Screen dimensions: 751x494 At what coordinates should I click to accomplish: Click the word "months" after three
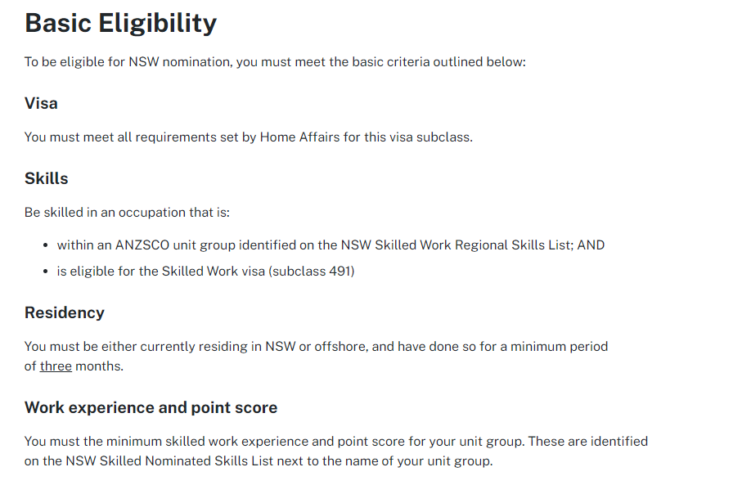point(99,366)
